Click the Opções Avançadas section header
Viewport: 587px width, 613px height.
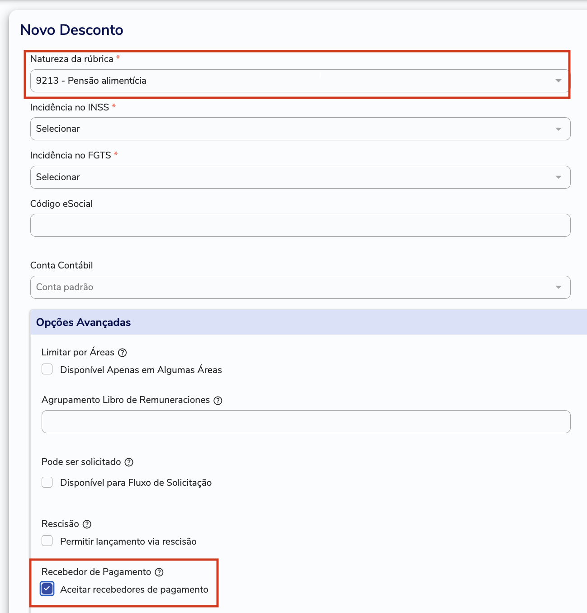[308, 322]
